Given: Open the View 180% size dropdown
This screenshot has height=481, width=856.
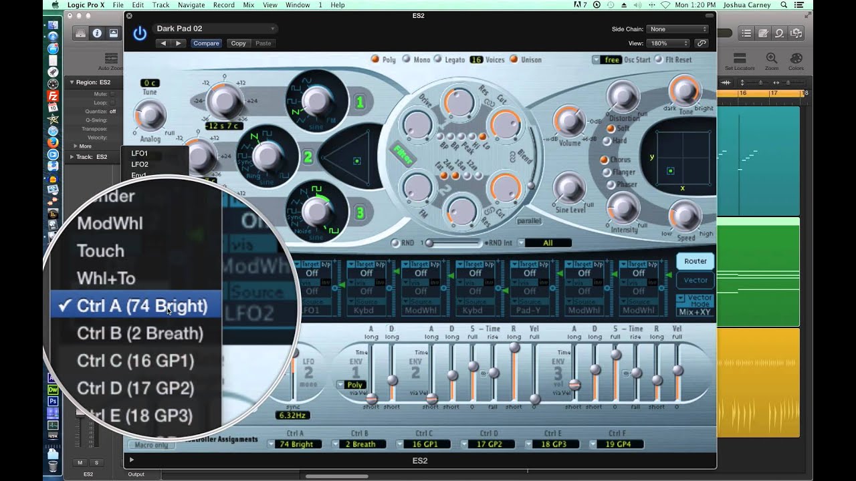Looking at the screenshot, I should (669, 43).
